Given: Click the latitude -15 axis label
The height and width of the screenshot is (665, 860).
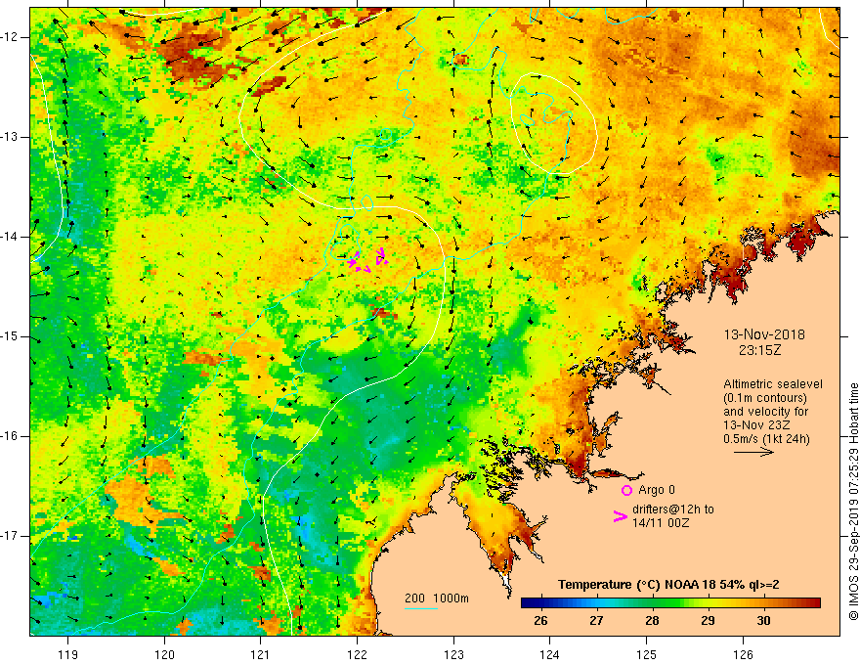Looking at the screenshot, I should click(x=11, y=336).
